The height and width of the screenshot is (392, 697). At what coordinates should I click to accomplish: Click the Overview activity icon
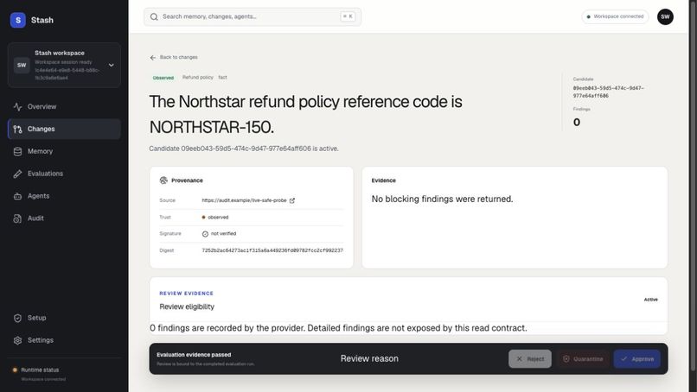(17, 106)
